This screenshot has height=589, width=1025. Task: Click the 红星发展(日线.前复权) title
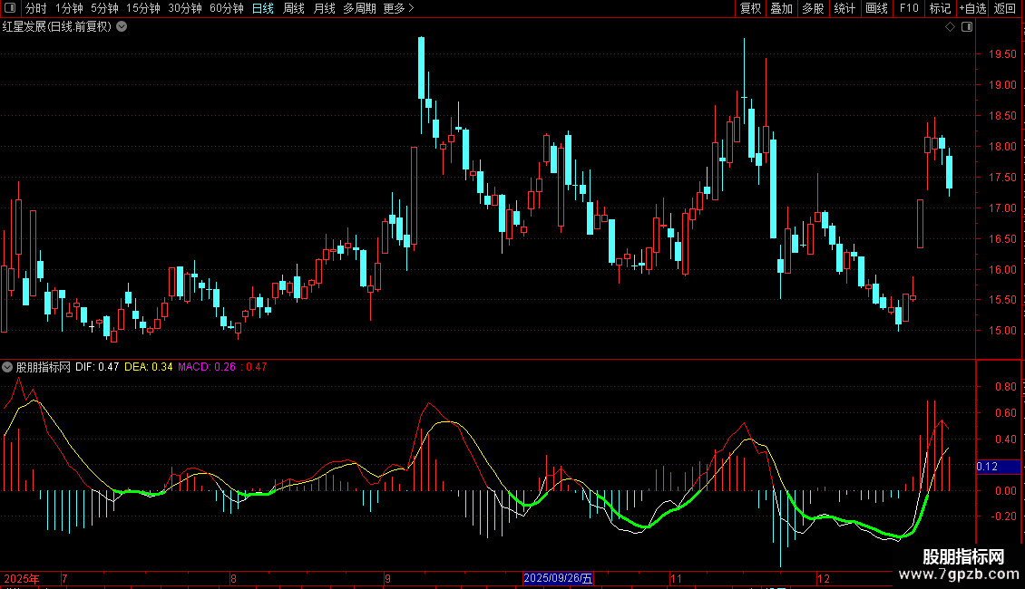[x=57, y=27]
